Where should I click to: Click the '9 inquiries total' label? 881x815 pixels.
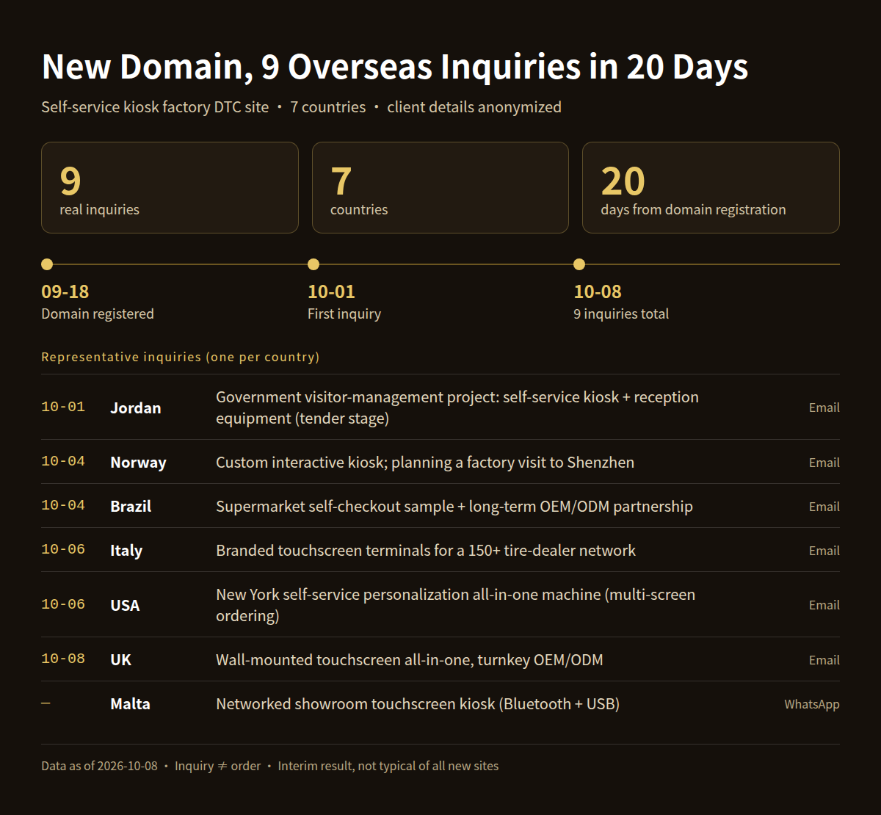621,314
